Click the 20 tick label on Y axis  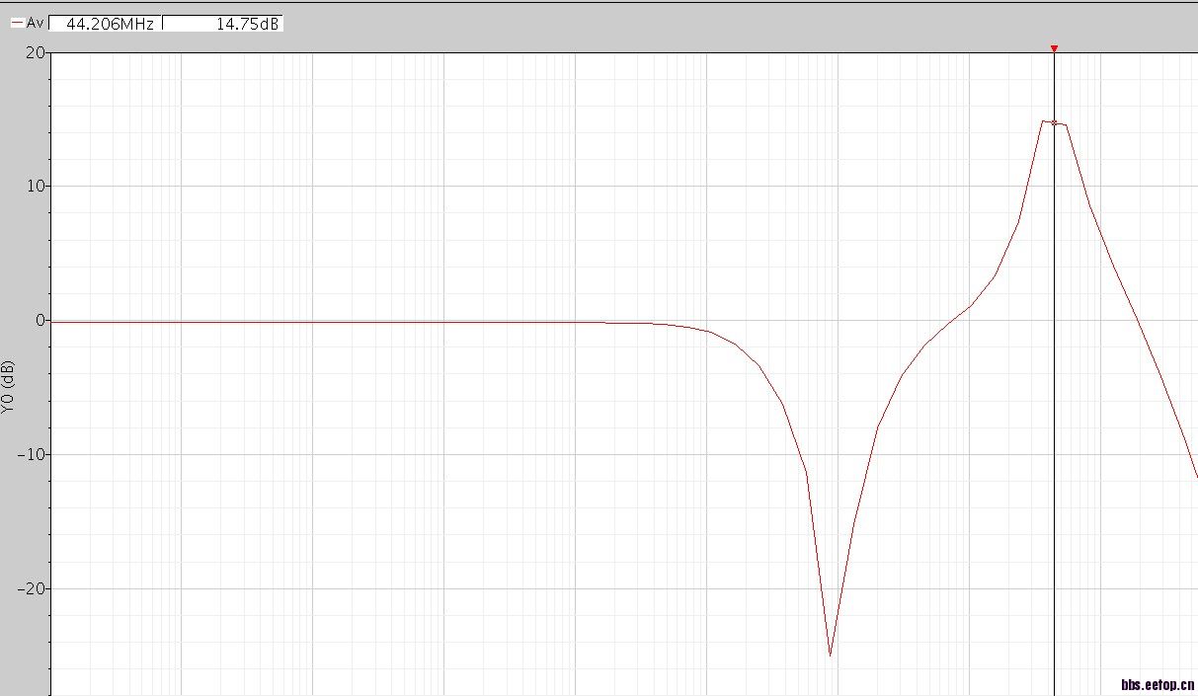point(35,52)
